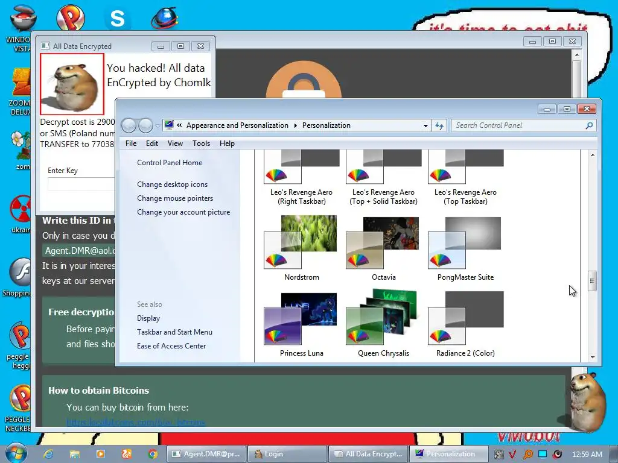Select Leo's Revenge Aero (Top Taskbar) theme

pos(465,177)
